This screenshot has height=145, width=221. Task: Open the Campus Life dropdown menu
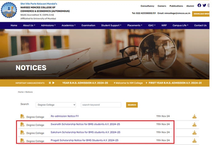(180, 26)
